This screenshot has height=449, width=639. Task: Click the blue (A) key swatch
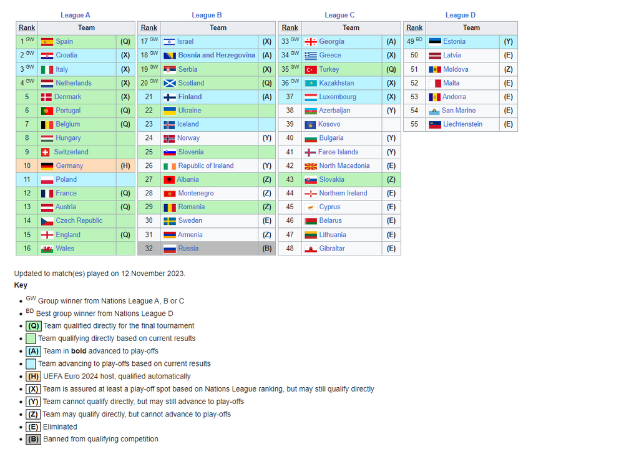[x=34, y=352]
